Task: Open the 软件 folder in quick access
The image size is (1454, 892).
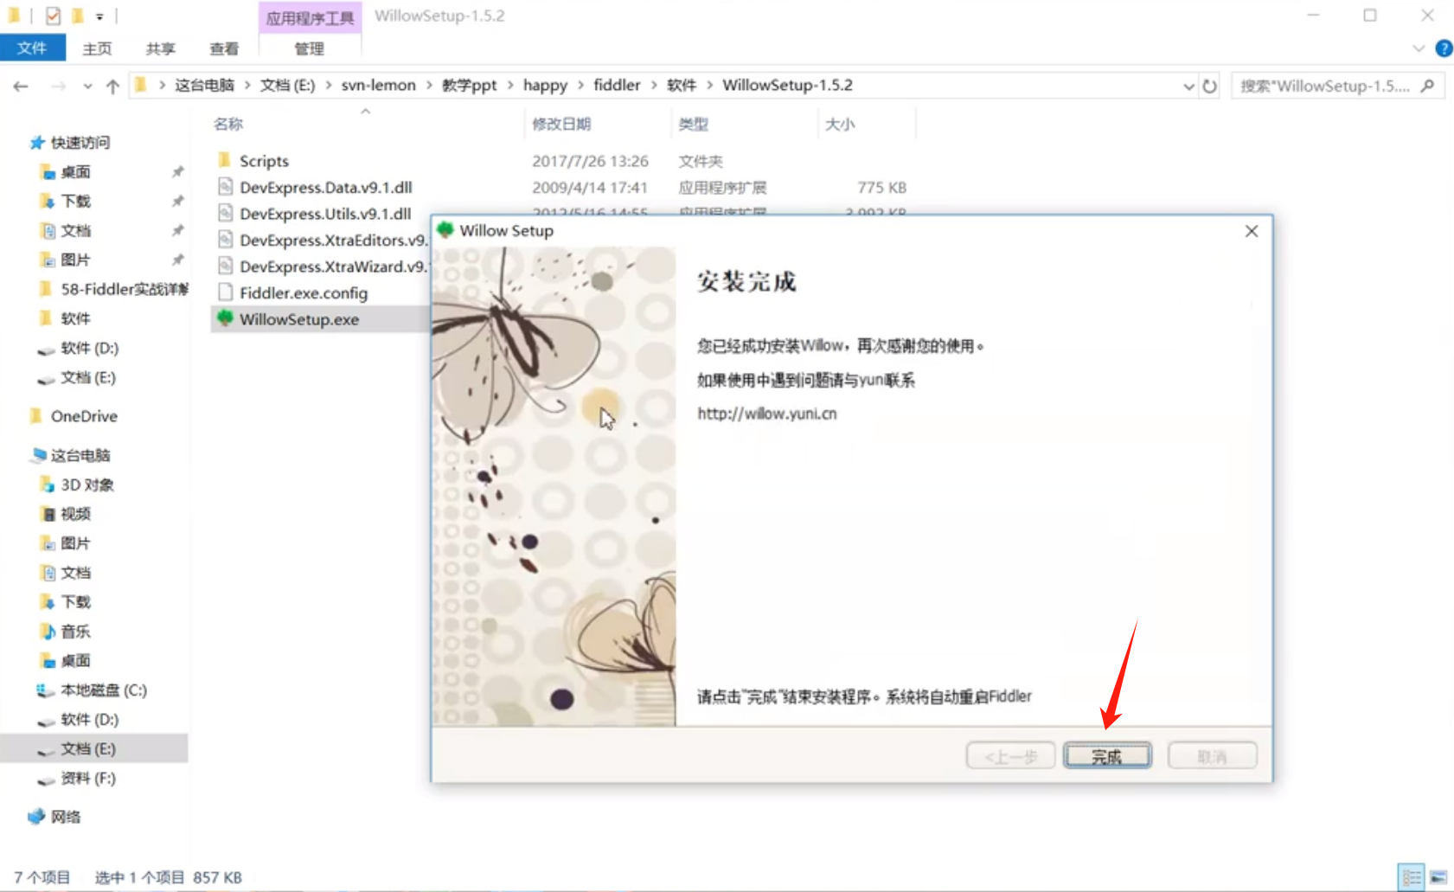Action: [75, 318]
